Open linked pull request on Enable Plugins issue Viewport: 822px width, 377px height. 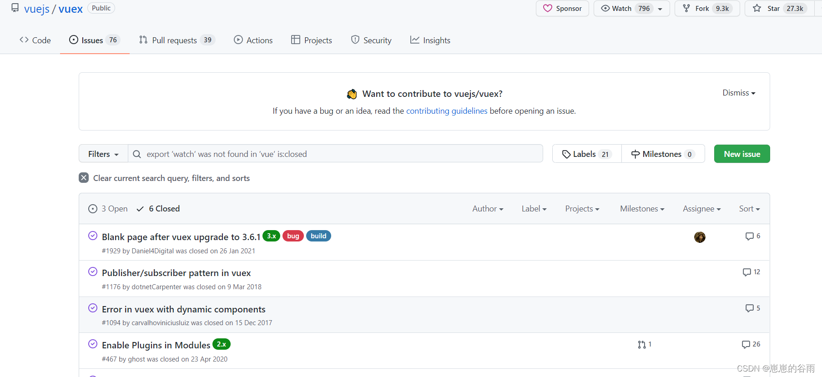click(x=645, y=345)
